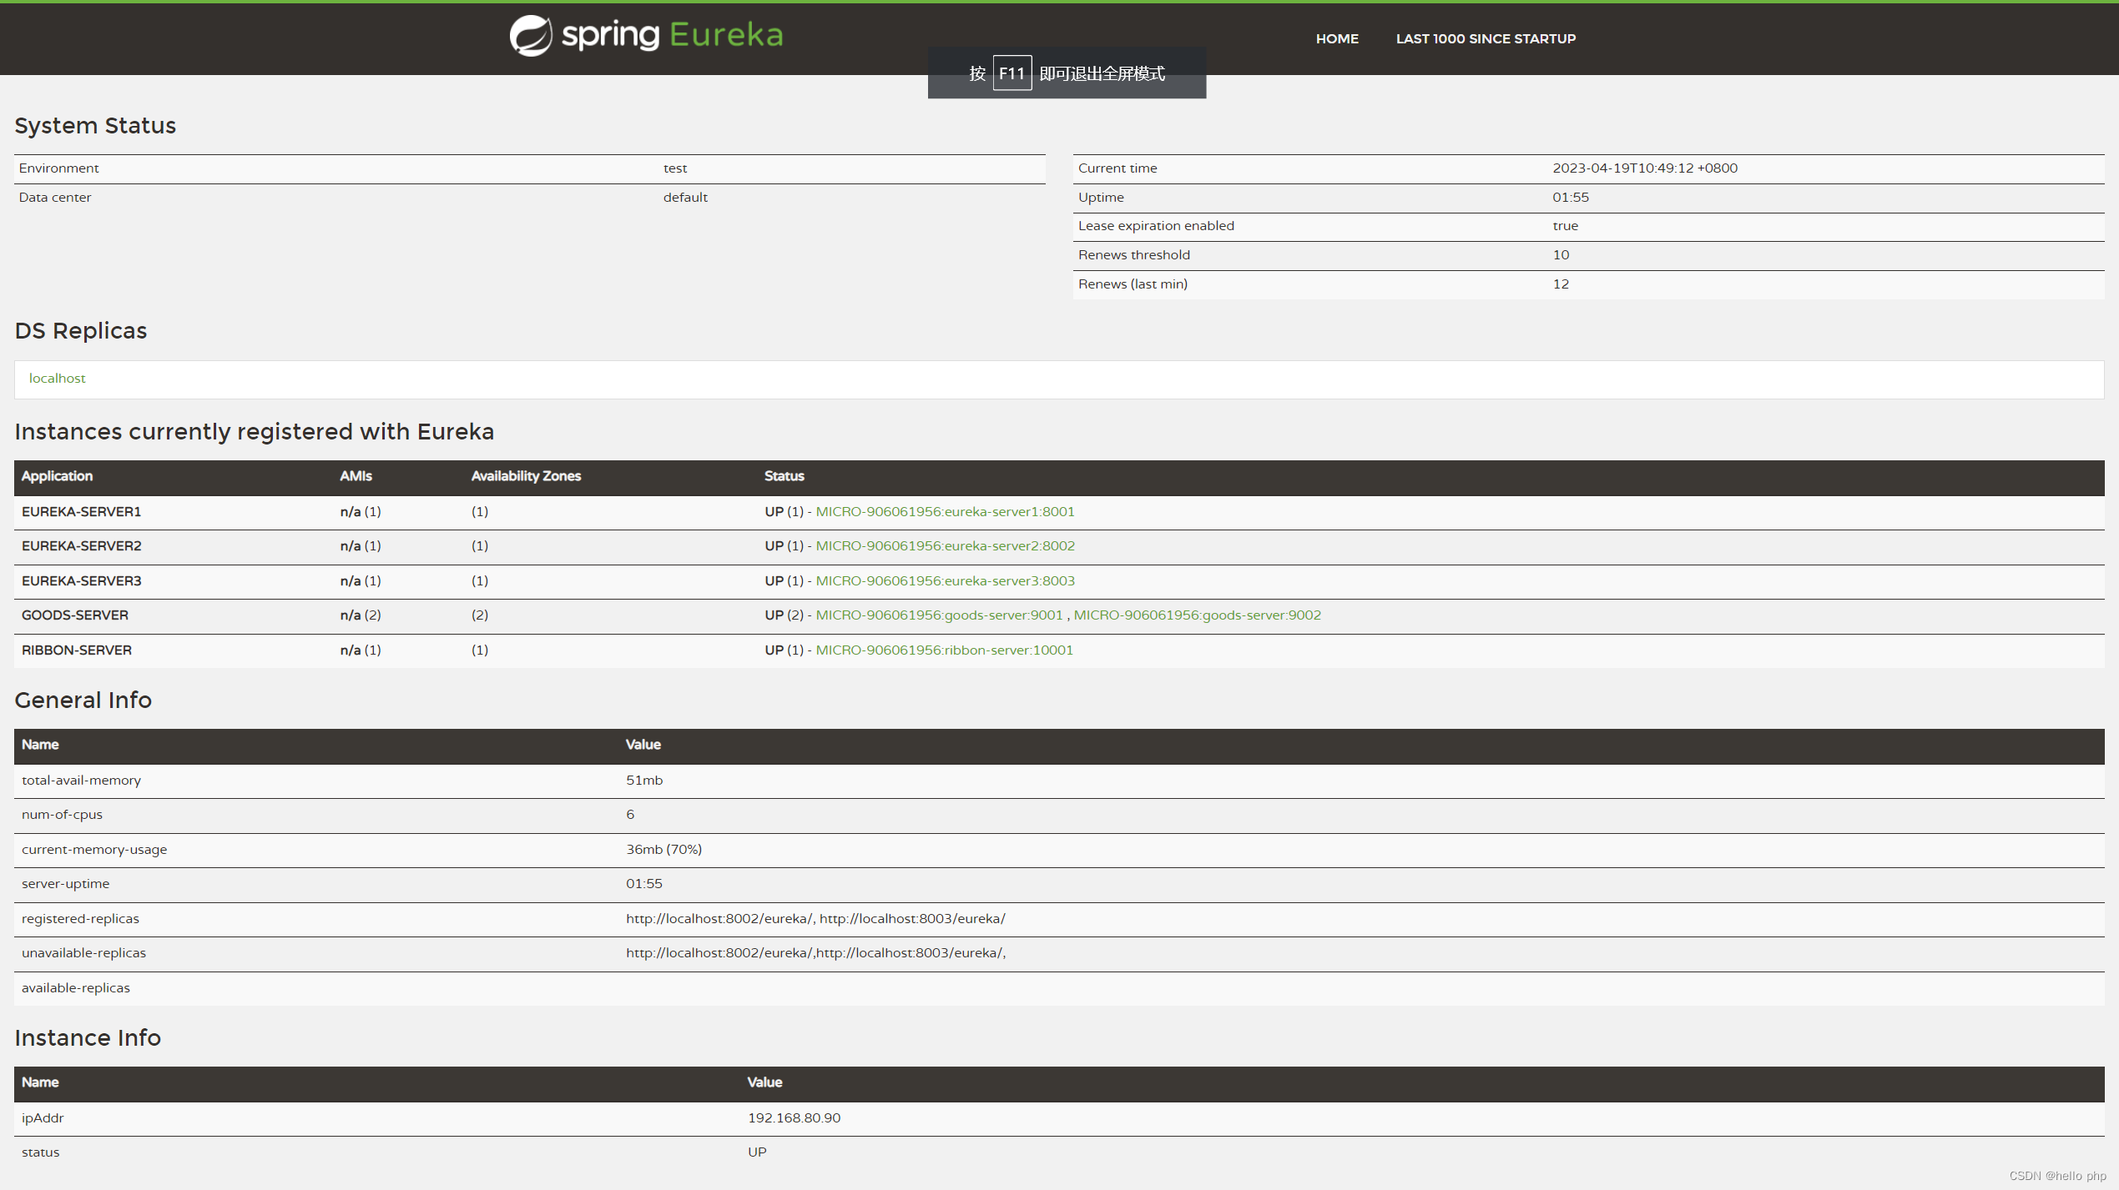Image resolution: width=2119 pixels, height=1190 pixels.
Task: Open goods-server:9002 instance link
Action: 1197,615
